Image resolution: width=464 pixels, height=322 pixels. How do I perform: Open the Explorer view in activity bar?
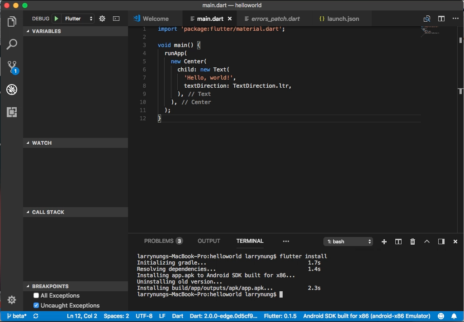click(12, 21)
